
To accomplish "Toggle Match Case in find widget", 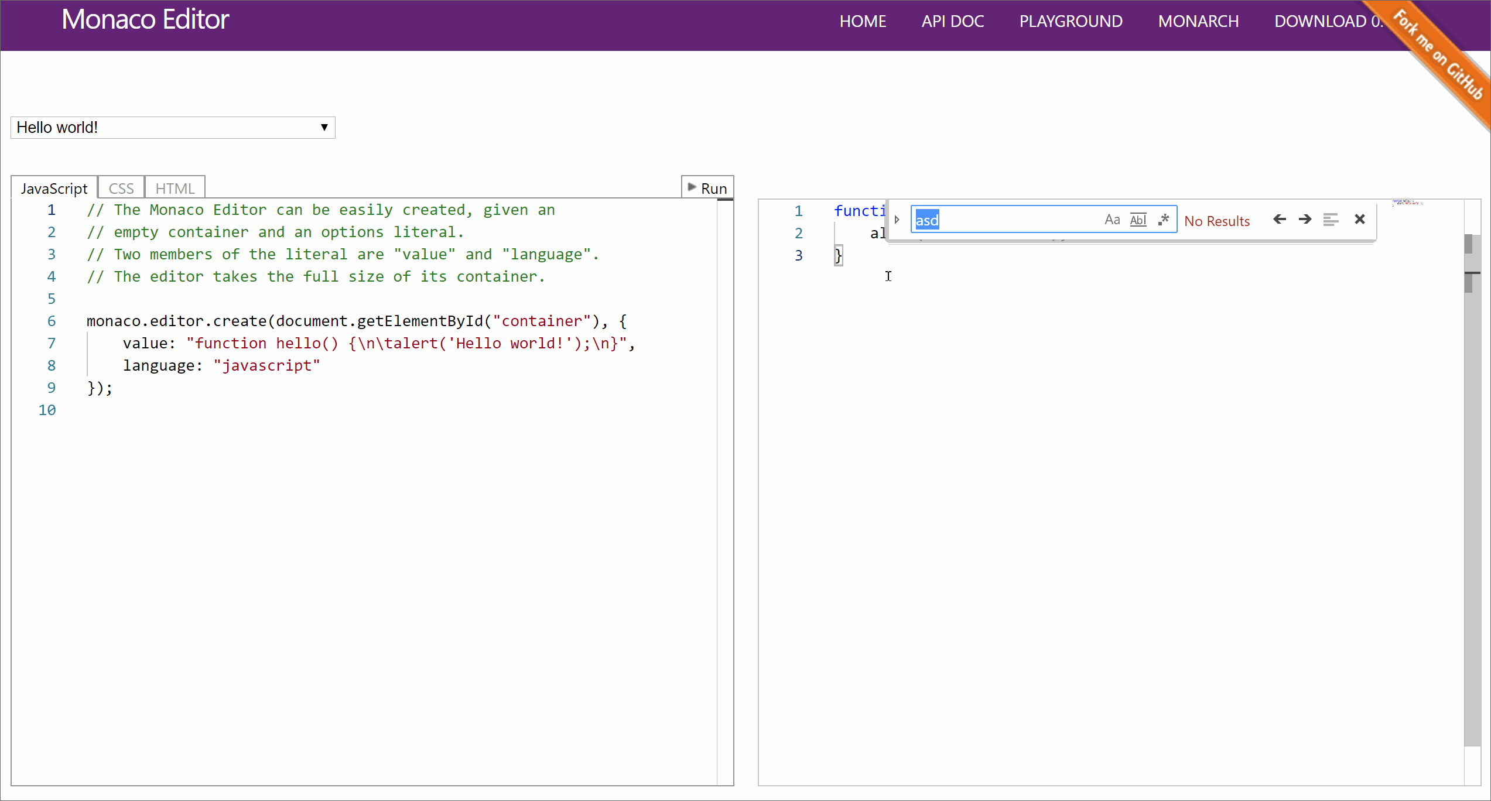I will (x=1112, y=220).
